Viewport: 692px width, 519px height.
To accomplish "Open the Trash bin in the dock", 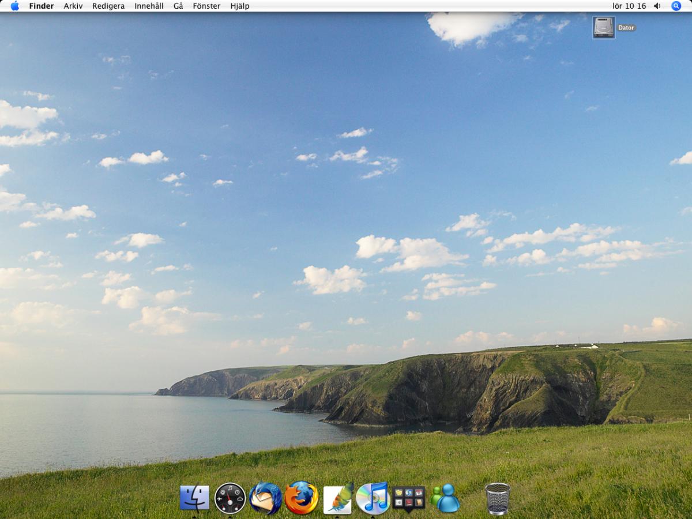I will coord(497,498).
